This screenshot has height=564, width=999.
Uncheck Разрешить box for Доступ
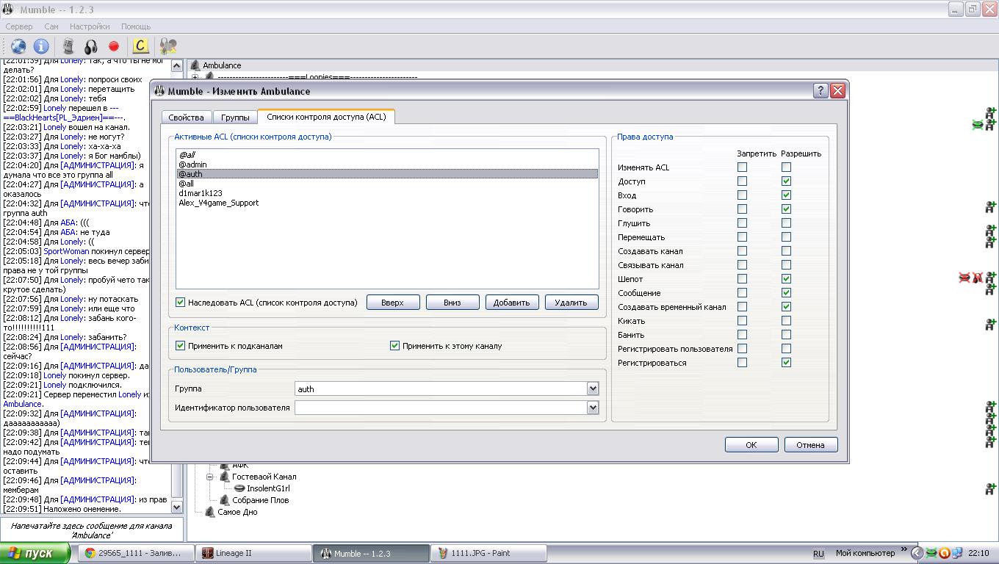786,181
